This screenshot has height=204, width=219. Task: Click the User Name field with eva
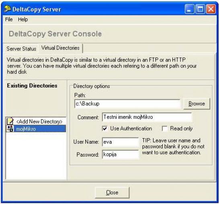coord(121,142)
